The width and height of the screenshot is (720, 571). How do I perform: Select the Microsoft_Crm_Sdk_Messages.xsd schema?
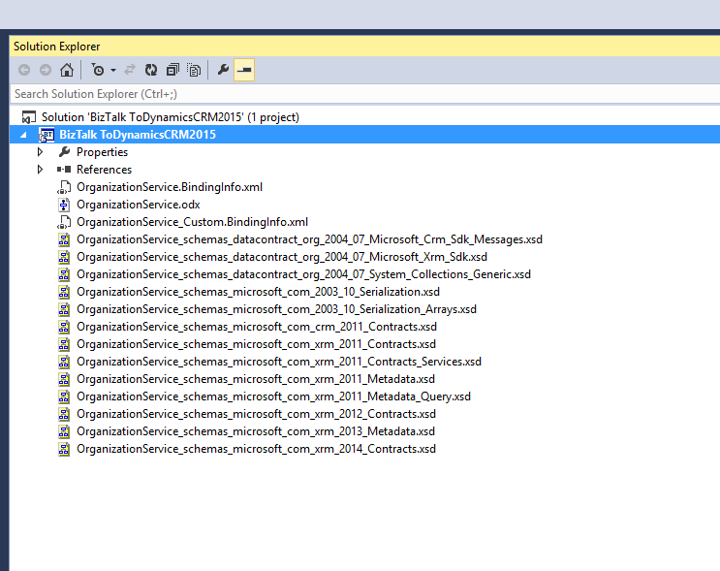tap(309, 239)
